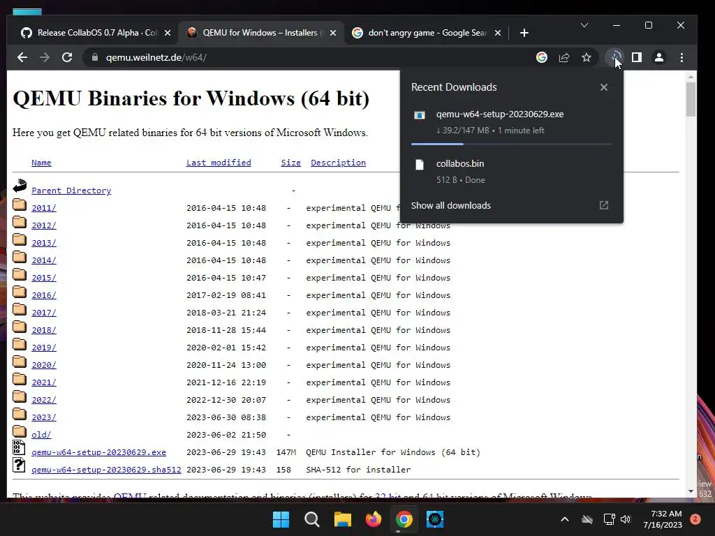Open the 2015/ folder link
The width and height of the screenshot is (715, 536).
[44, 278]
